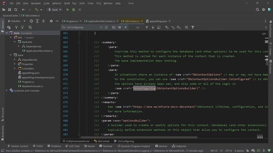This screenshot has height=153, width=273.
Task: Open the Endpoints tool window
Action: click(x=179, y=146)
